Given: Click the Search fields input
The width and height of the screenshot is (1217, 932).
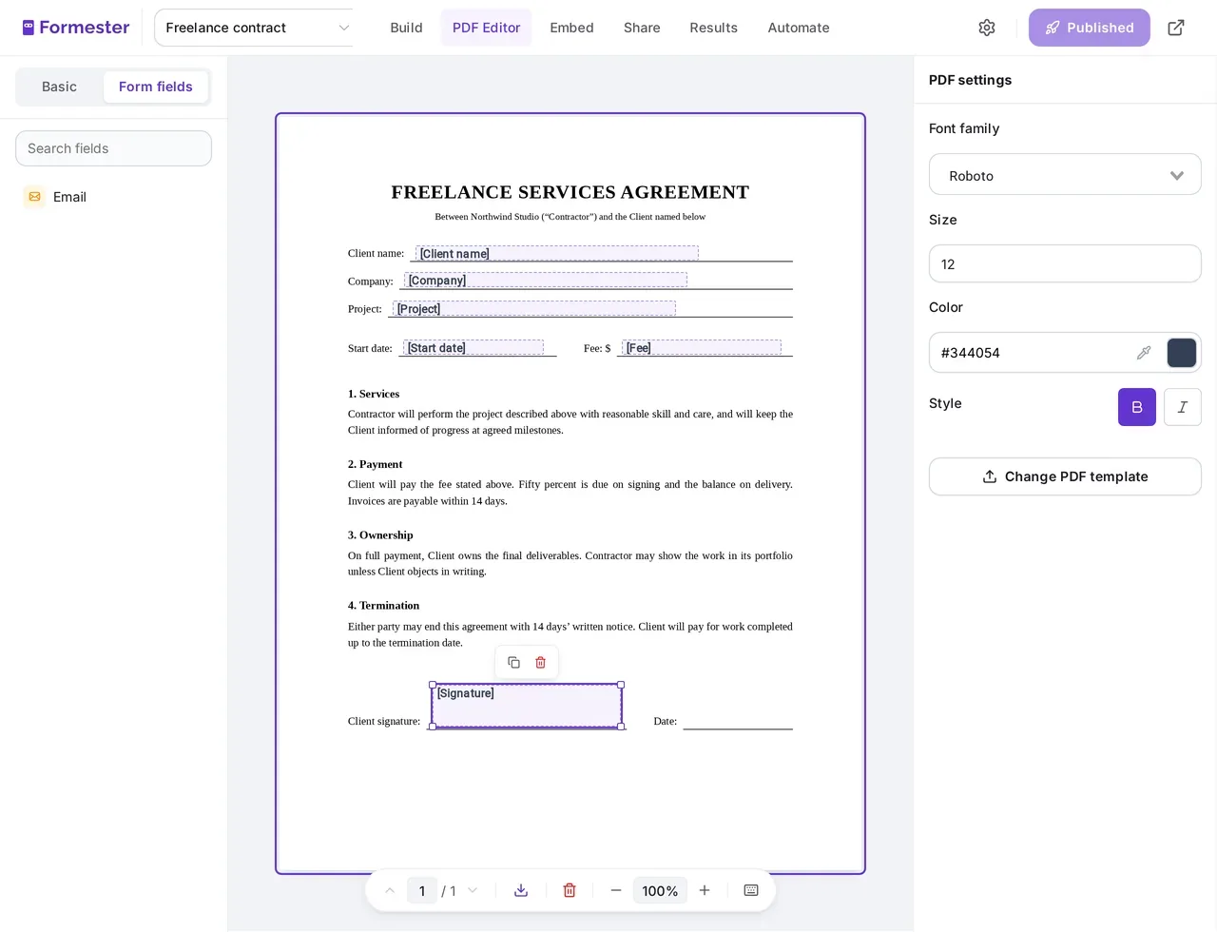Looking at the screenshot, I should [113, 148].
